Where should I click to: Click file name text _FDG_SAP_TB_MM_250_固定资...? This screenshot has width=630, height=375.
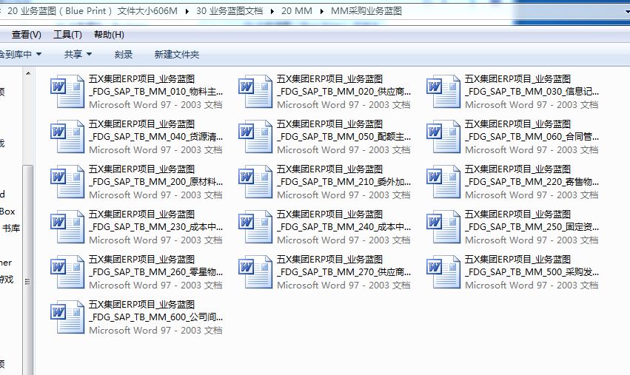coord(532,227)
